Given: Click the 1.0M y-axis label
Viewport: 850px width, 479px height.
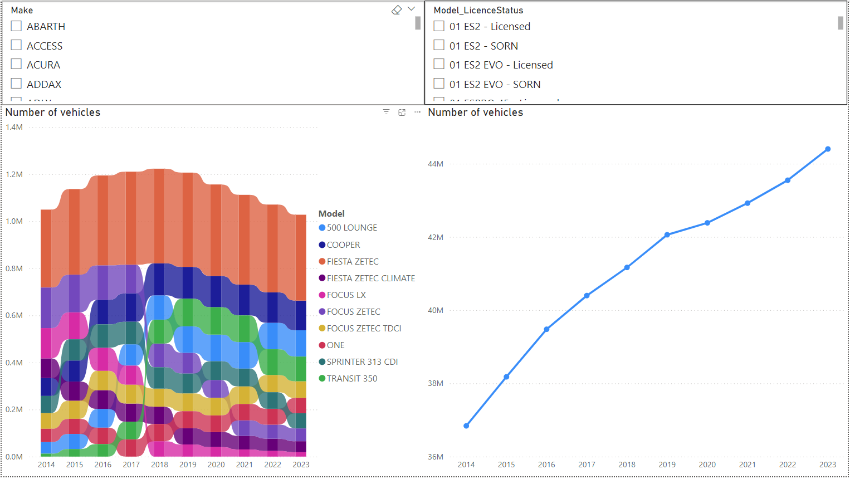Looking at the screenshot, I should tap(14, 221).
